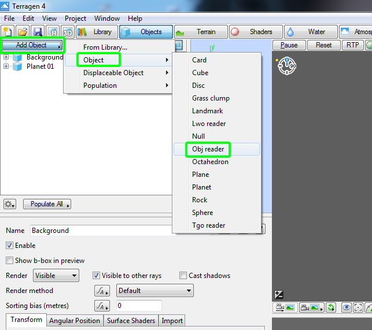Click the Name input field
Image resolution: width=372 pixels, height=330 pixels.
click(x=120, y=231)
